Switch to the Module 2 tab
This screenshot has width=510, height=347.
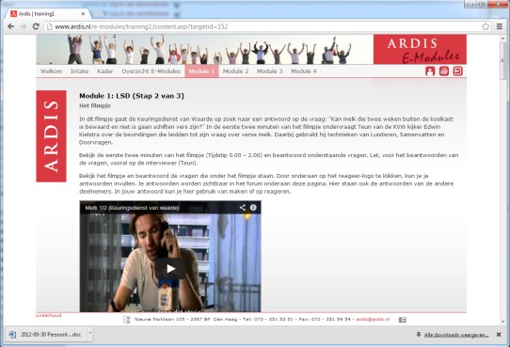235,71
